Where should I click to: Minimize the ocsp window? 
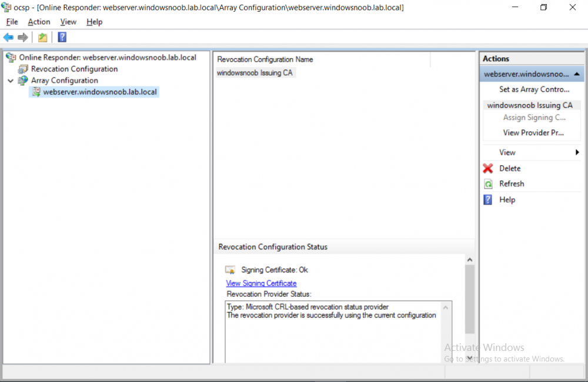tap(515, 7)
